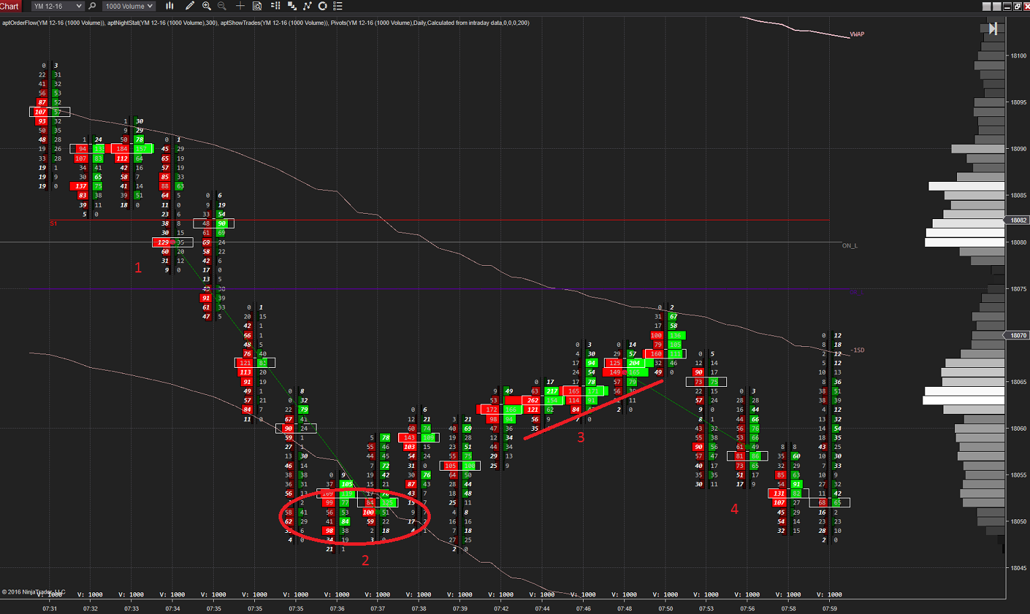
Task: Click the 18095 price axis label
Action: (1019, 102)
